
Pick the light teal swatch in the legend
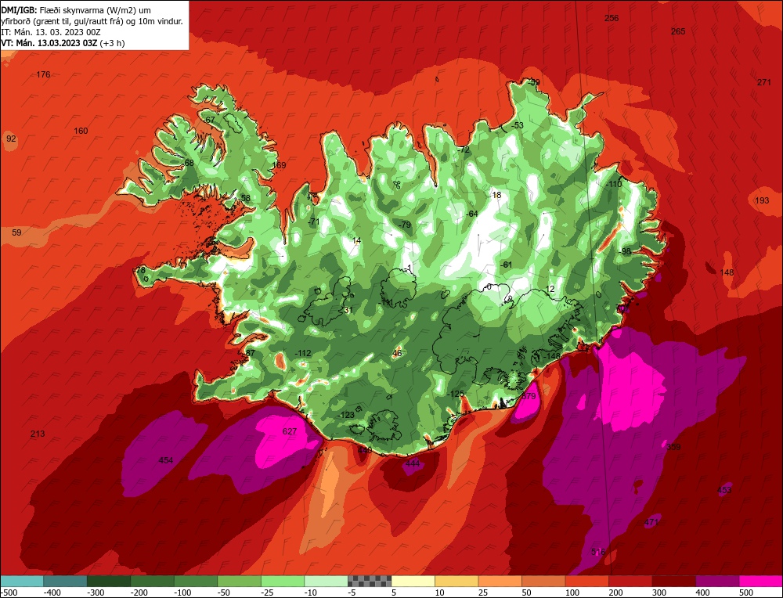pyautogui.click(x=22, y=581)
